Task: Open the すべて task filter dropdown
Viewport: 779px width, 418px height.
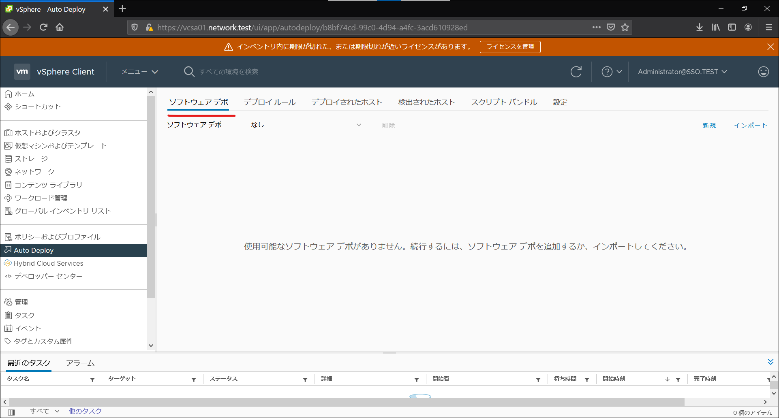Action: [x=44, y=411]
